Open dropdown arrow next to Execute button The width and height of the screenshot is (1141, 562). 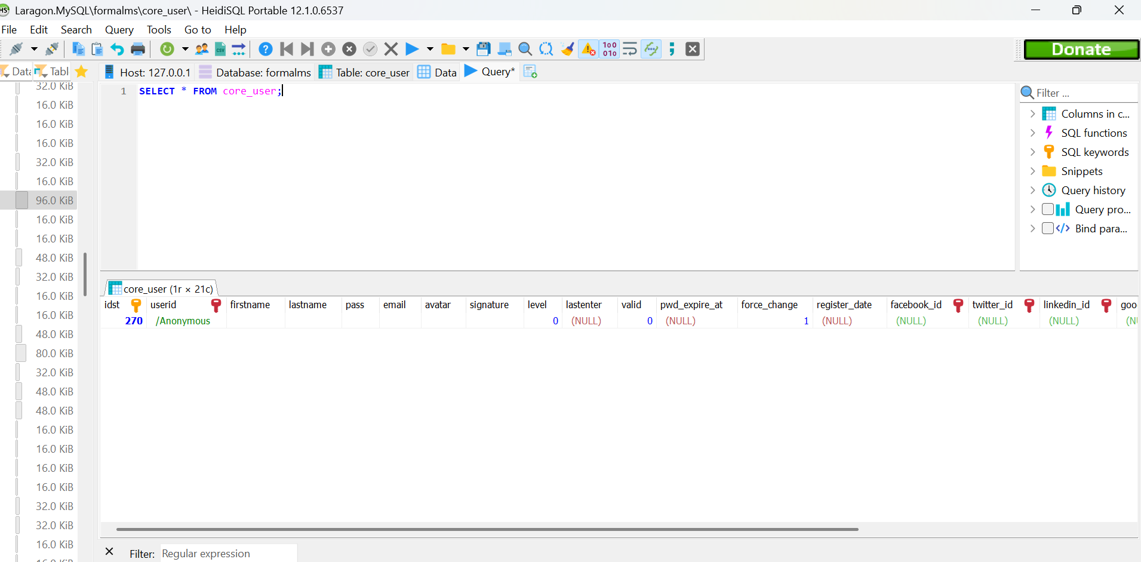click(430, 49)
